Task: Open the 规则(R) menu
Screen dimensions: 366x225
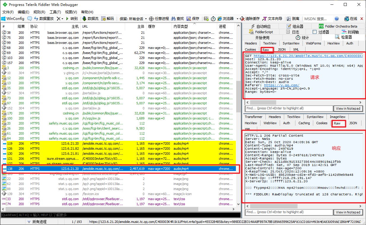Action: pos(39,12)
